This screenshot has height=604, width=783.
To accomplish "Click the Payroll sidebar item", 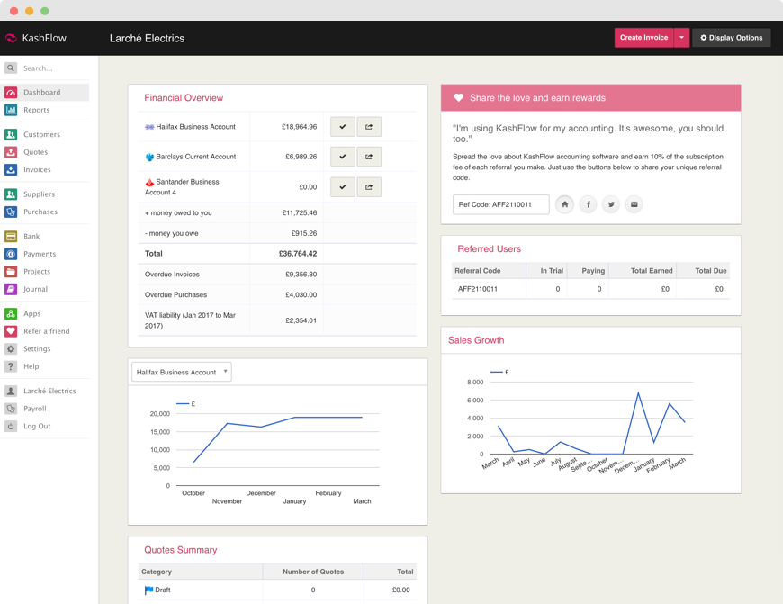I will [34, 409].
